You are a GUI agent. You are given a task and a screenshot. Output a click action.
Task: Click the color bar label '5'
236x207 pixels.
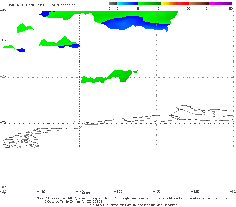coord(117,8)
